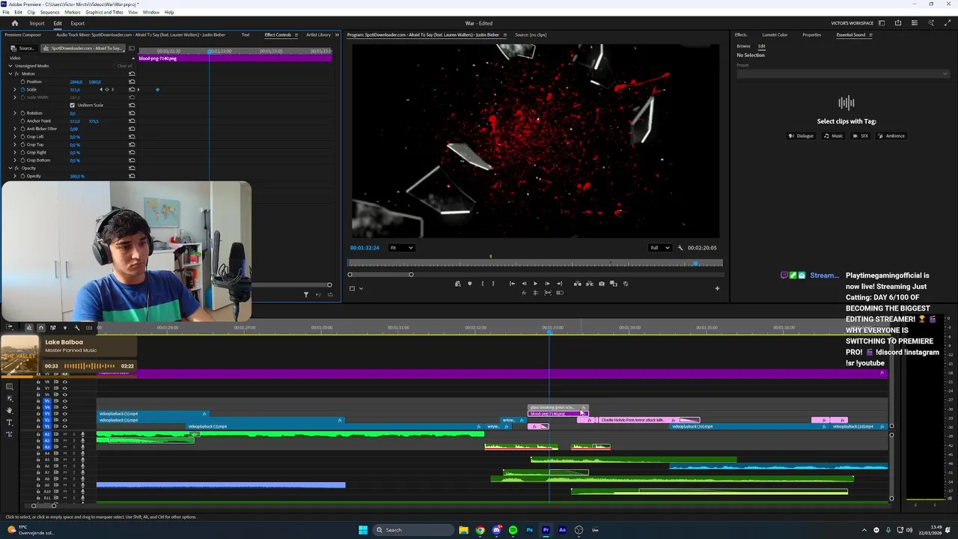Hide track V3 with its eye icon
This screenshot has height=539, width=958.
(65, 414)
